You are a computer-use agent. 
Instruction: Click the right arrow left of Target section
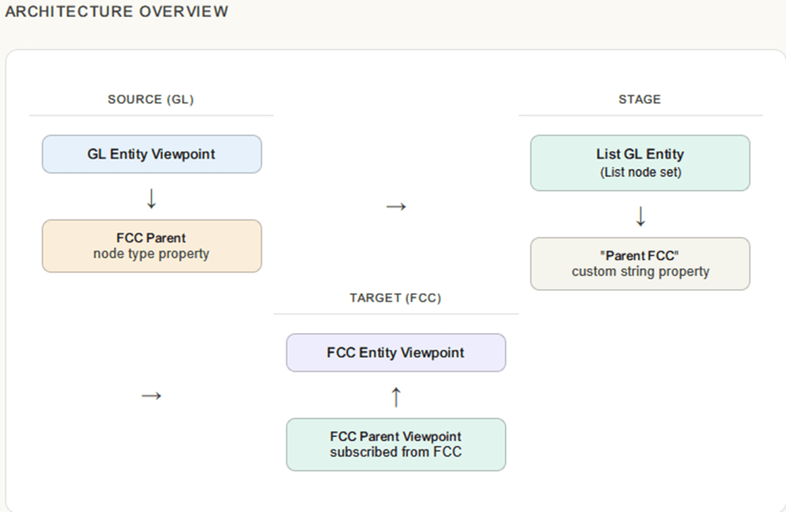151,395
